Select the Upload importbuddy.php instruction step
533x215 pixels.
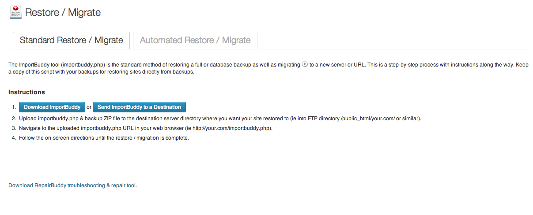coord(220,119)
